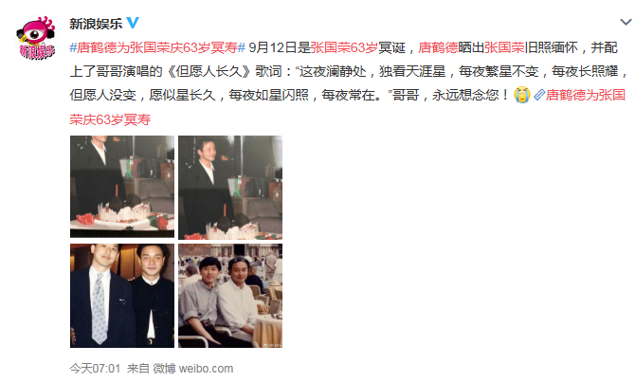Open bottom-right outdoor café photo
Viewport: 635px width, 382px height.
[230, 296]
